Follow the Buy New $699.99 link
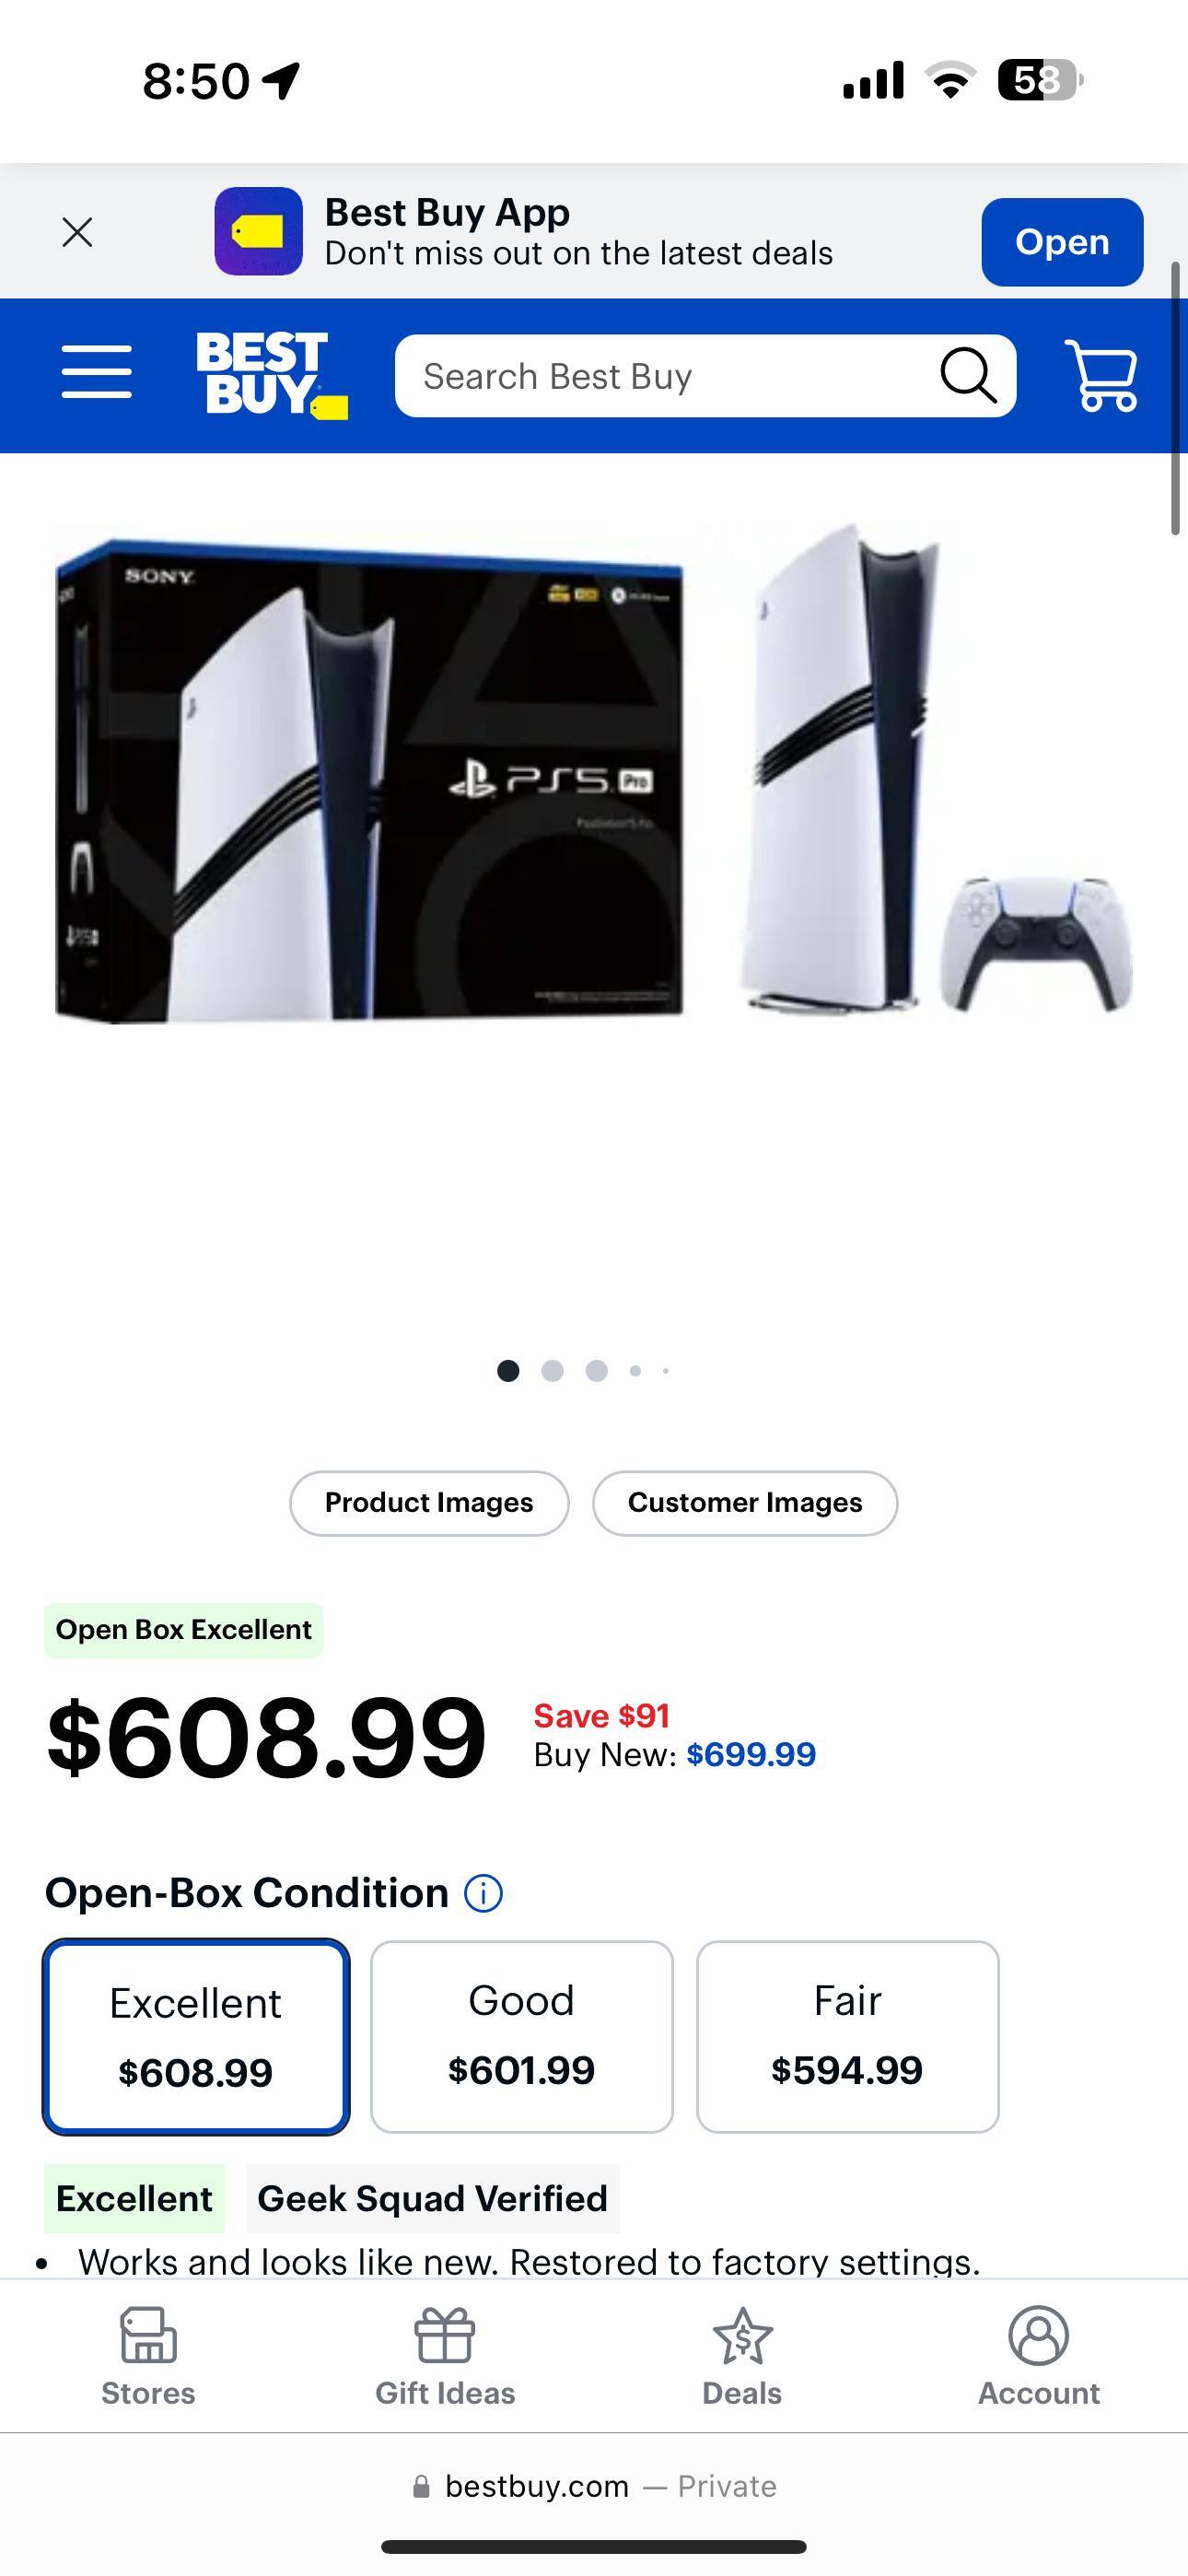This screenshot has height=2576, width=1188. [x=751, y=1754]
